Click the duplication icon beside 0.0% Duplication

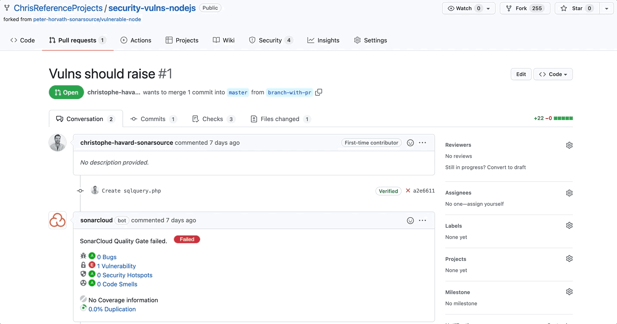point(83,308)
